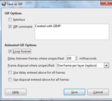The image size is (112, 101).
Task: Click the GIF comment label
Action: [x=23, y=27]
